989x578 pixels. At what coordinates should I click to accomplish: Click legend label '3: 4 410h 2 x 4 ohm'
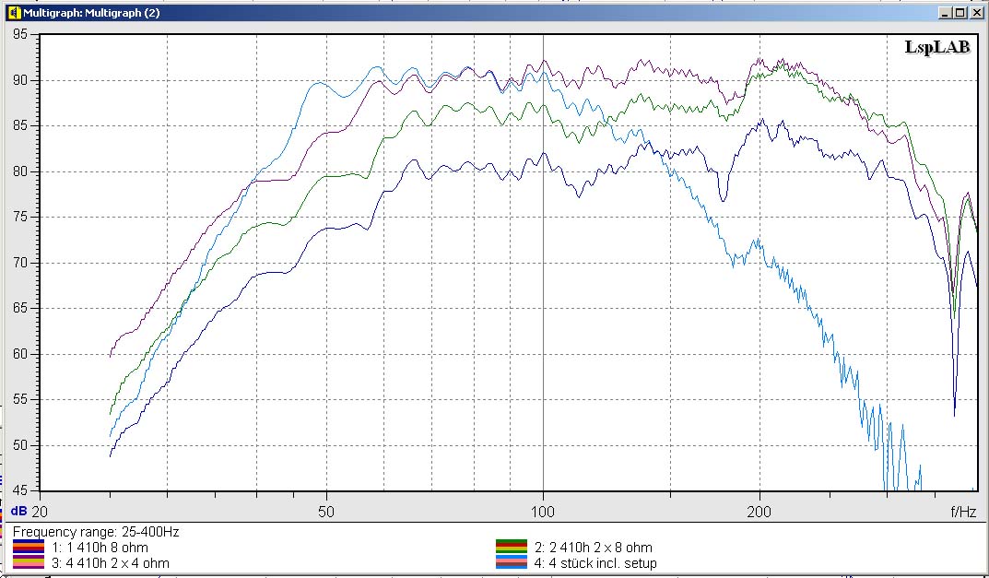point(111,562)
